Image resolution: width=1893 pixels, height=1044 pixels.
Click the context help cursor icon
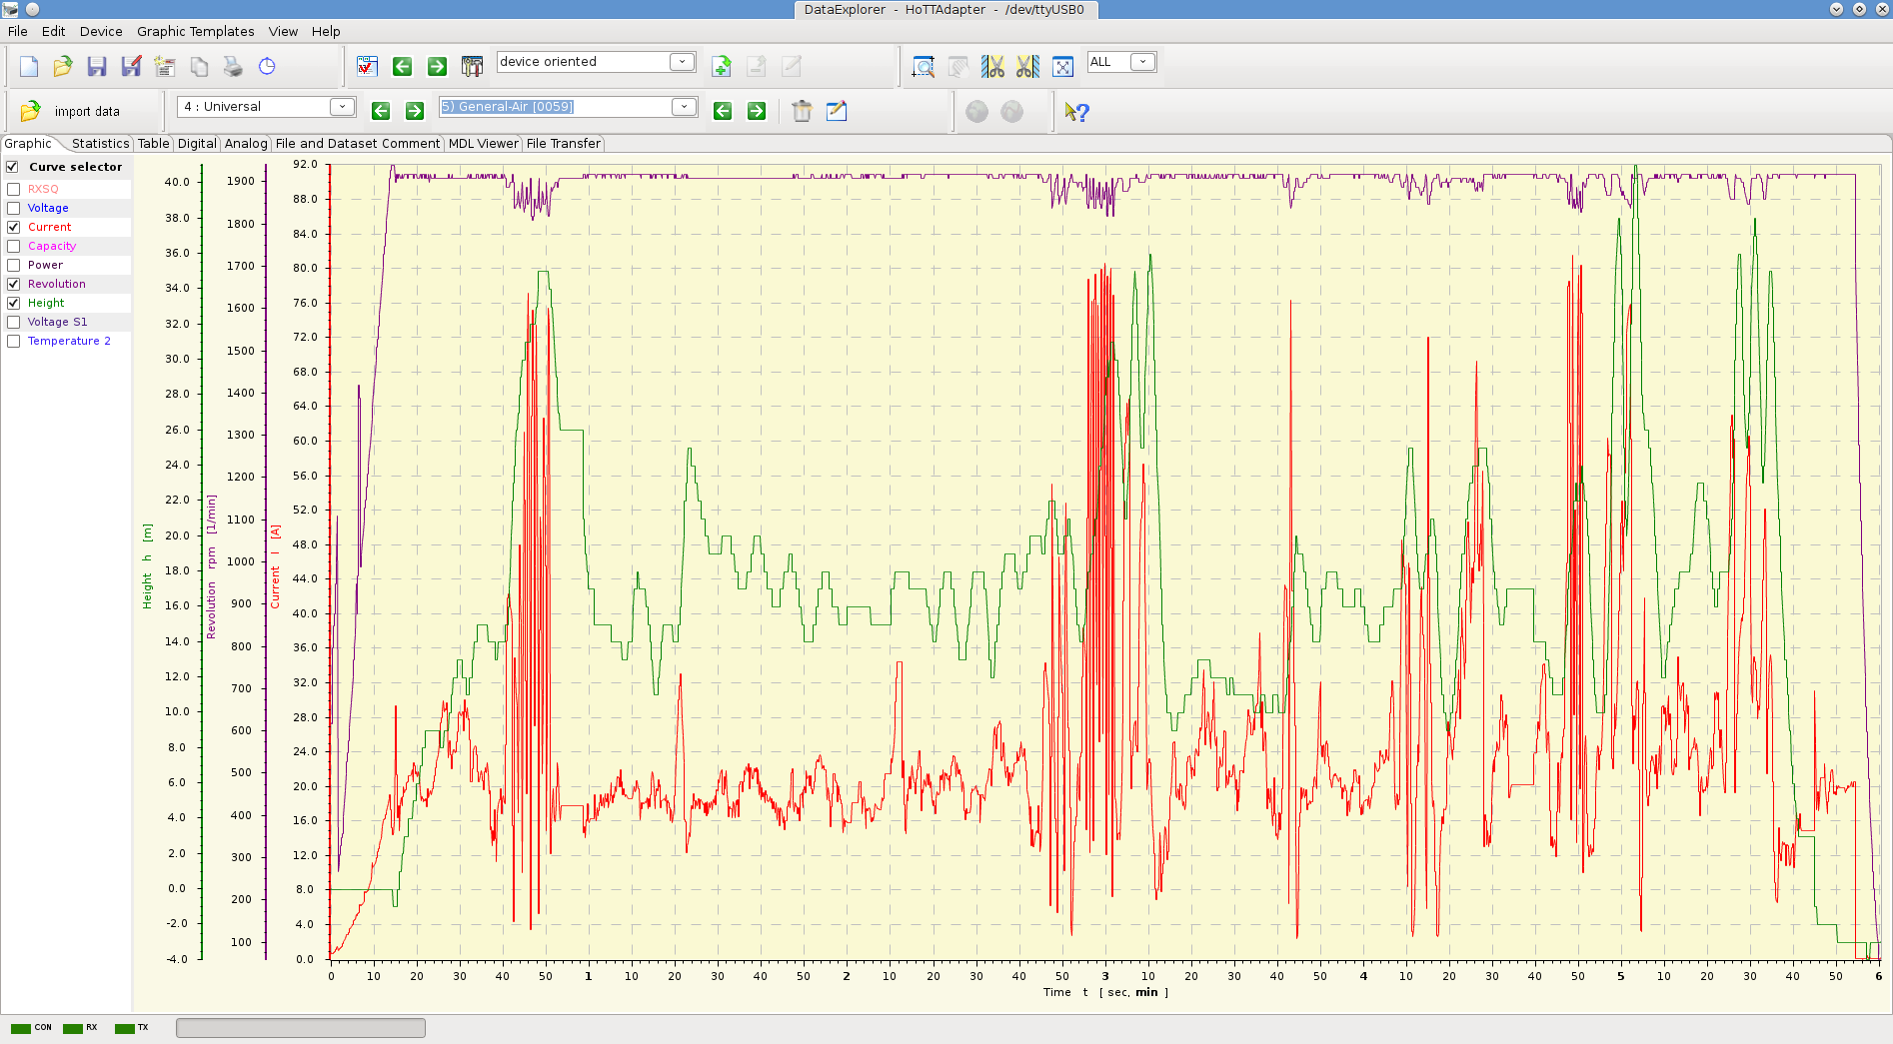click(1076, 112)
